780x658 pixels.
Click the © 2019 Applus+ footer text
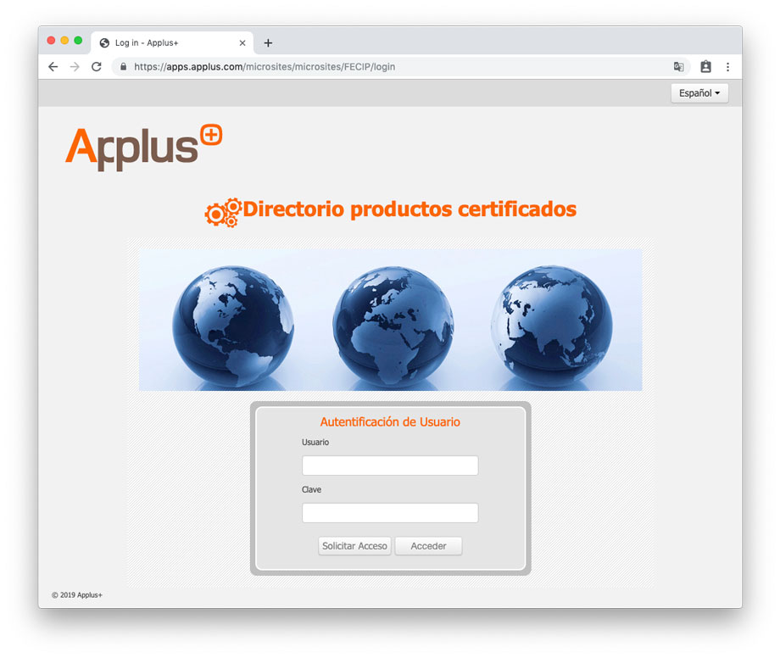click(76, 595)
